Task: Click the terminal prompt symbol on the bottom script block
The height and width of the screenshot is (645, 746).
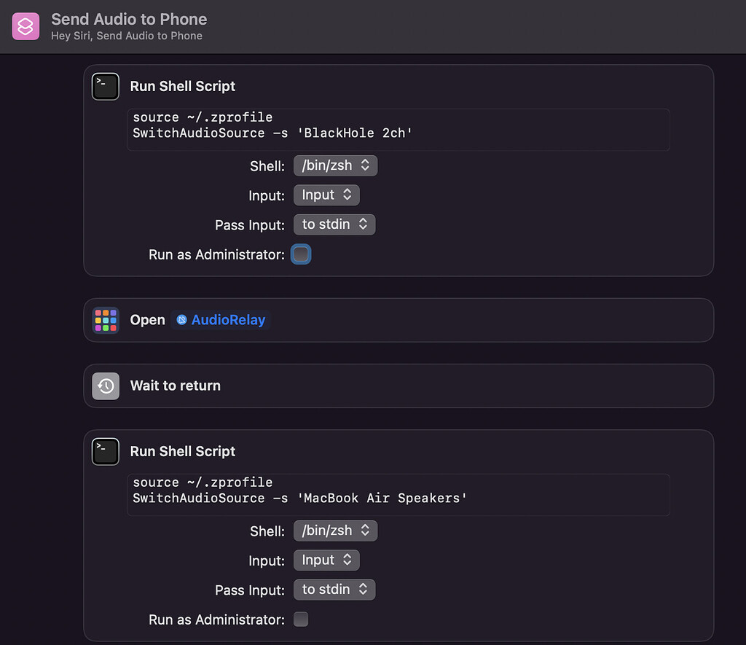Action: 105,451
